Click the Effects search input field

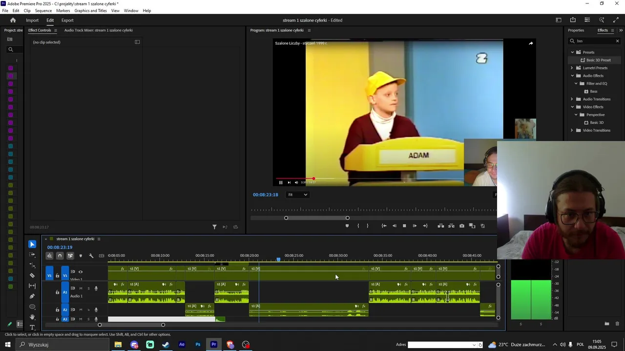(x=594, y=41)
